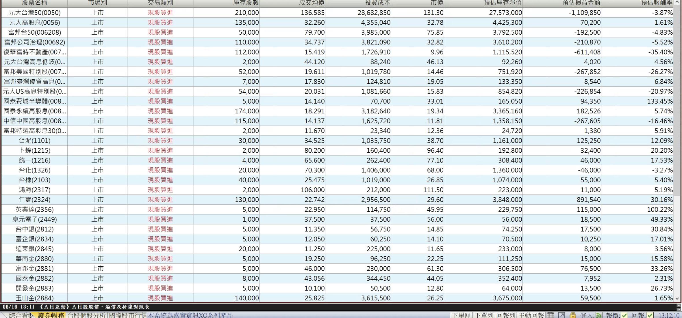Select the 富邦公司治理(00692) row
This screenshot has height=318, width=682.
(x=338, y=42)
